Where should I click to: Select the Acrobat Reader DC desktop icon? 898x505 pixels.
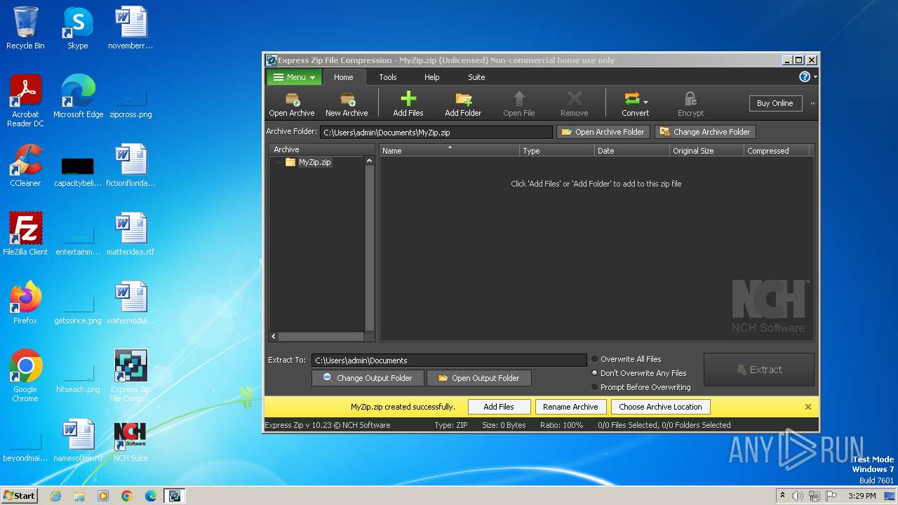25,102
